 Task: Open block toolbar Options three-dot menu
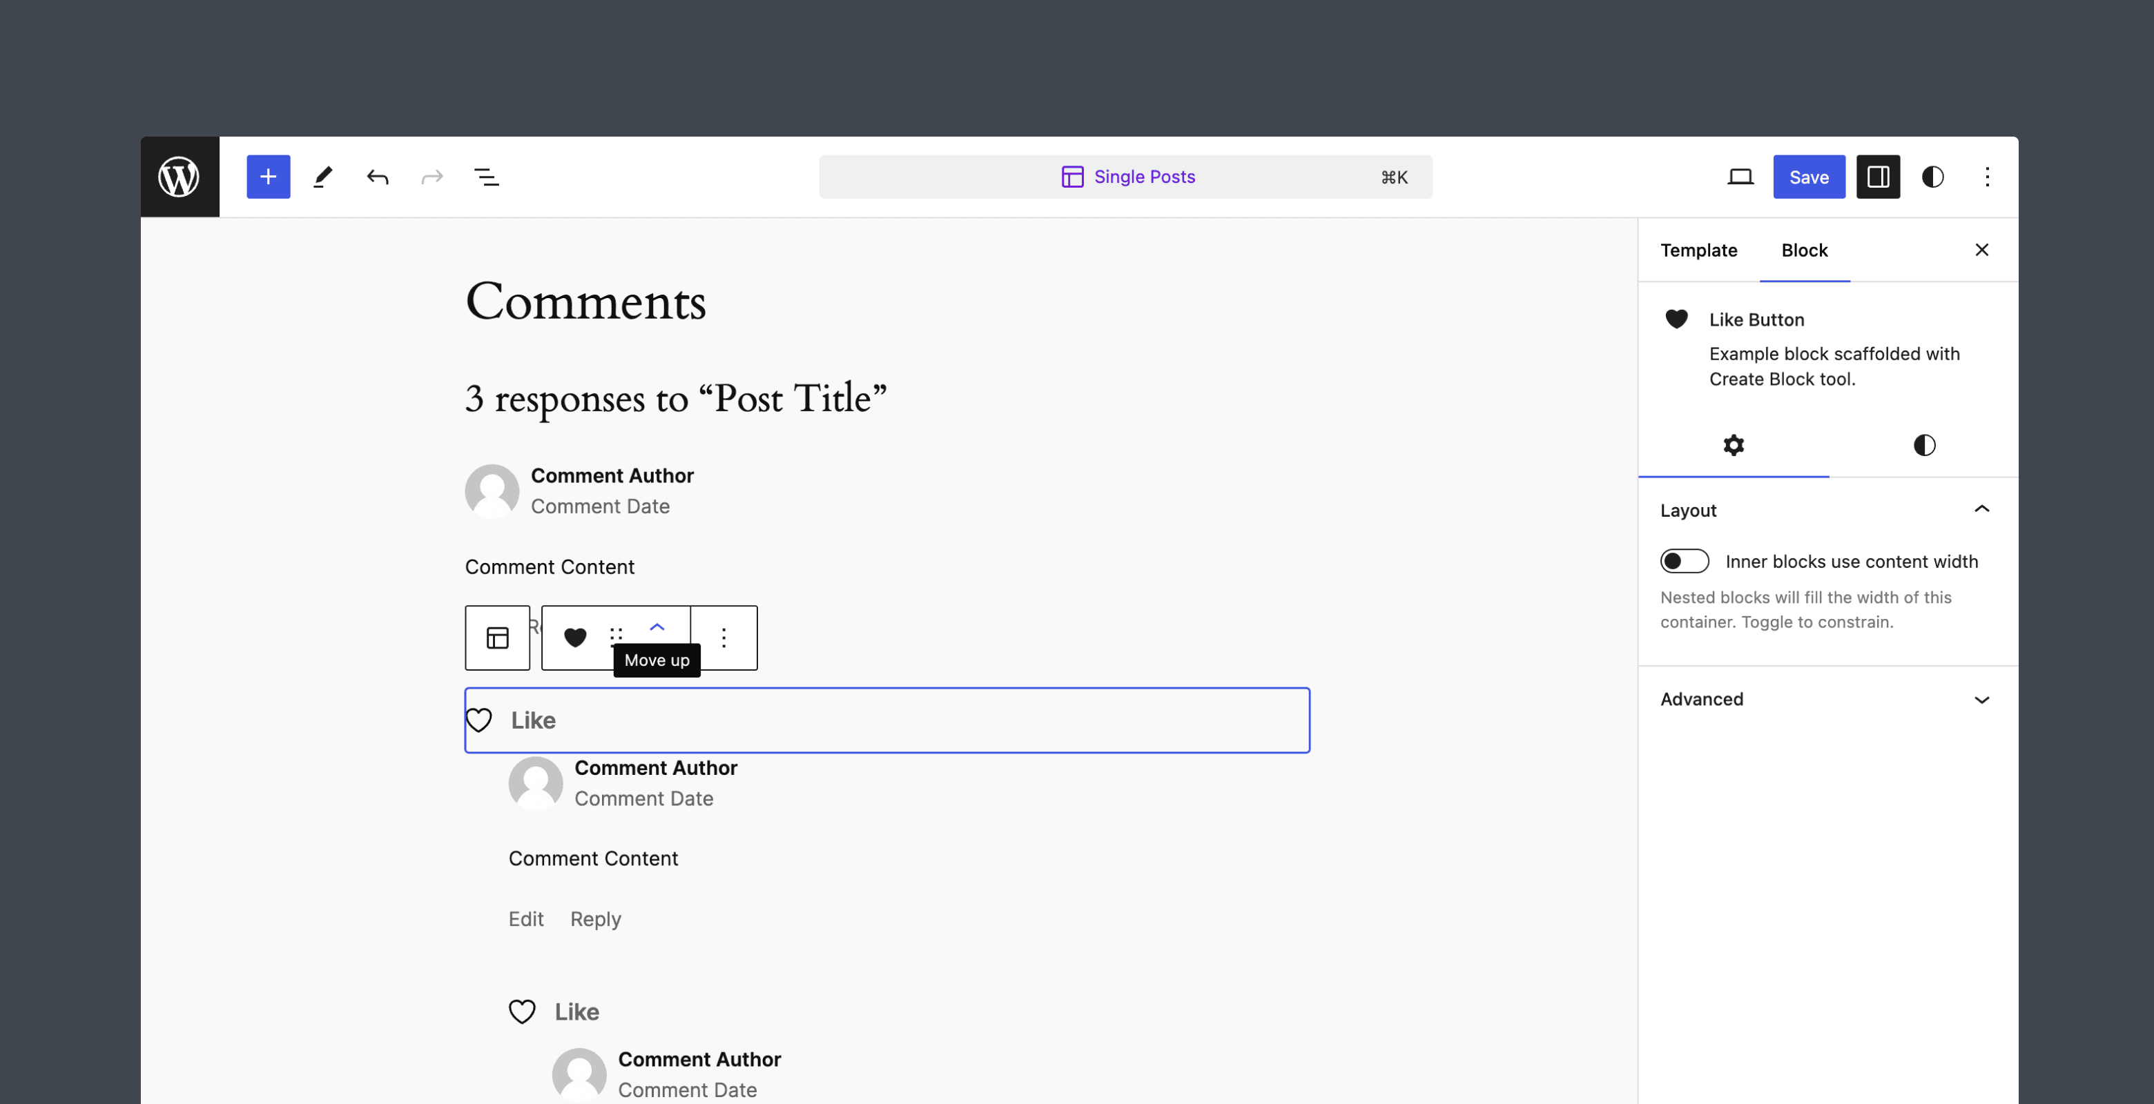tap(724, 638)
